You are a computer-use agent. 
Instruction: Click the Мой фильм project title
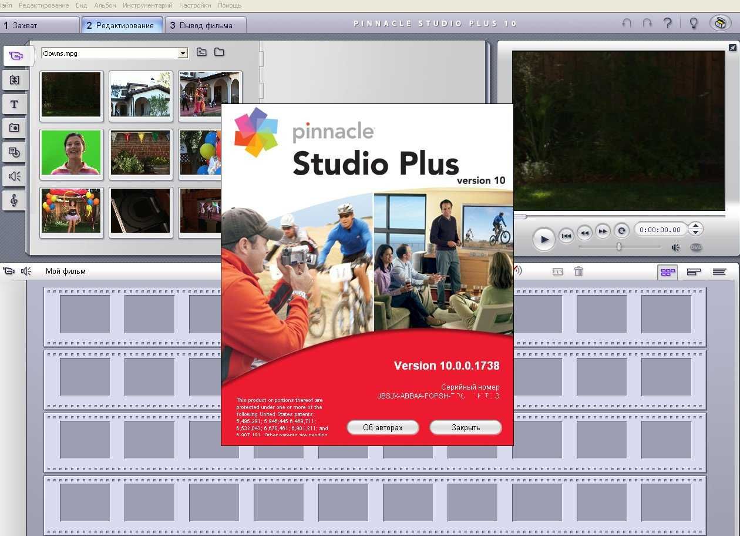pos(66,271)
